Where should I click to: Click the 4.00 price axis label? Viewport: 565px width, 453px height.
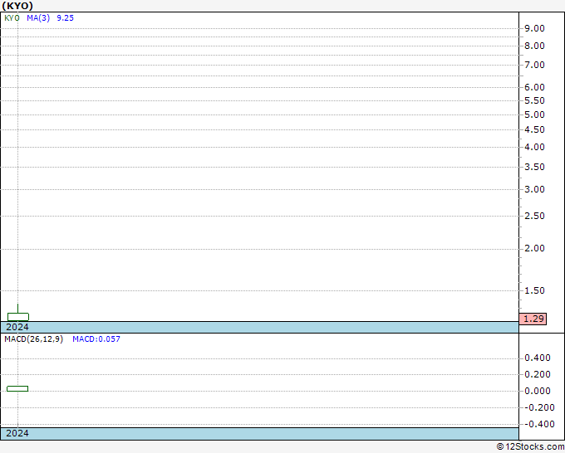pos(534,147)
